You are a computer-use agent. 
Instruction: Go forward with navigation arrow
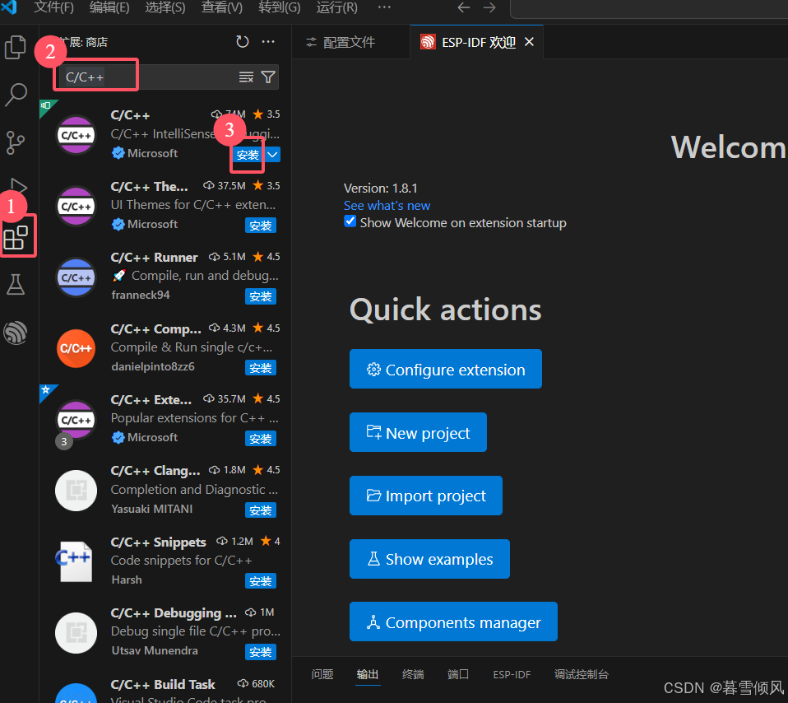(489, 7)
